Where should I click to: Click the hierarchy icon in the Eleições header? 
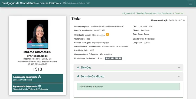tap(78, 68)
